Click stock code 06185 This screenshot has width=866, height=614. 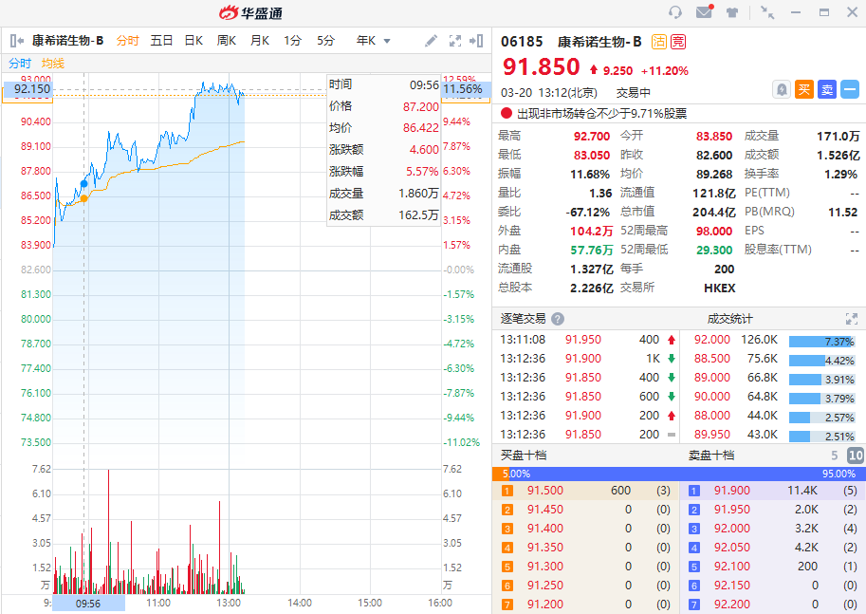(x=522, y=42)
